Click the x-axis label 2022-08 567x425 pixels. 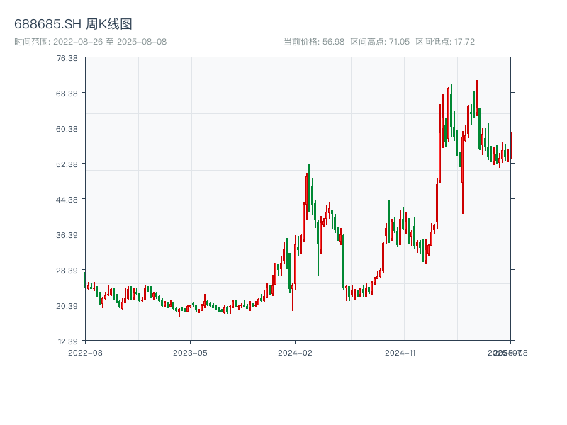pos(85,353)
